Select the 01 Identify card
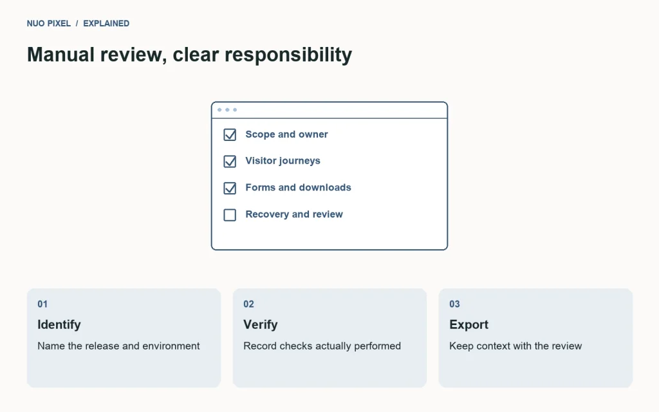Viewport: 659px width, 412px height. tap(124, 338)
